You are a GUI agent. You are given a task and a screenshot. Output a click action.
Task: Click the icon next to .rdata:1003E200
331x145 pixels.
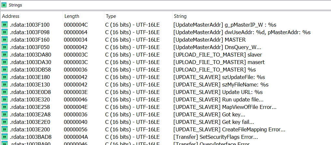pos(5,129)
